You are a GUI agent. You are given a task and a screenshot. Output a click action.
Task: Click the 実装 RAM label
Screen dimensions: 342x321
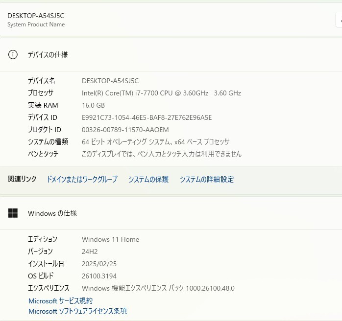tap(43, 105)
